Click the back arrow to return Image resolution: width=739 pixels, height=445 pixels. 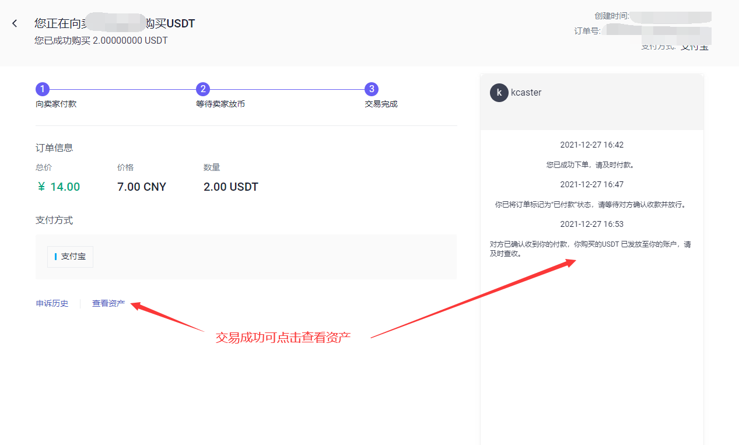[x=14, y=23]
